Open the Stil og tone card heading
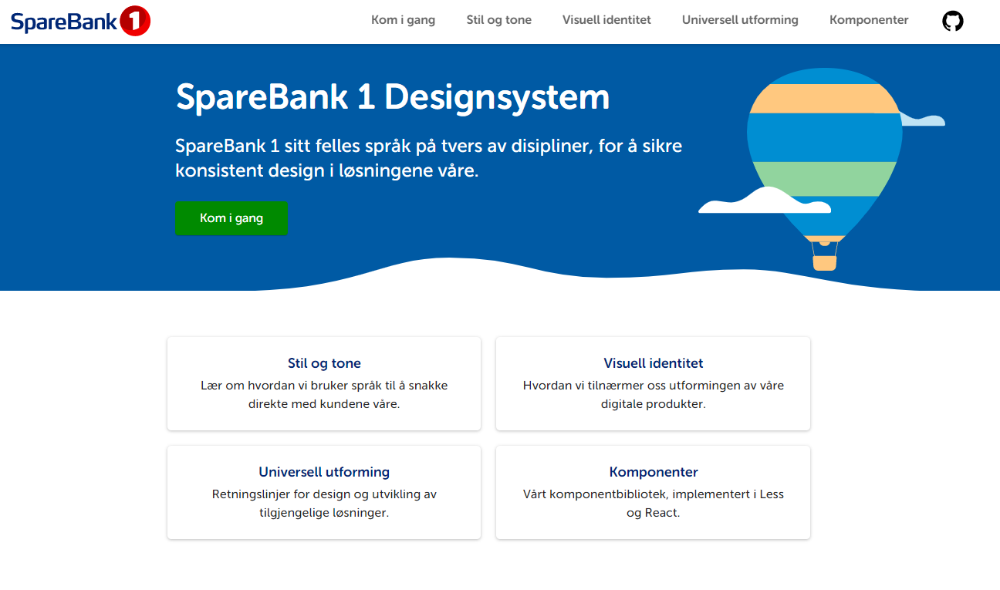Image resolution: width=1000 pixels, height=590 pixels. 324,363
